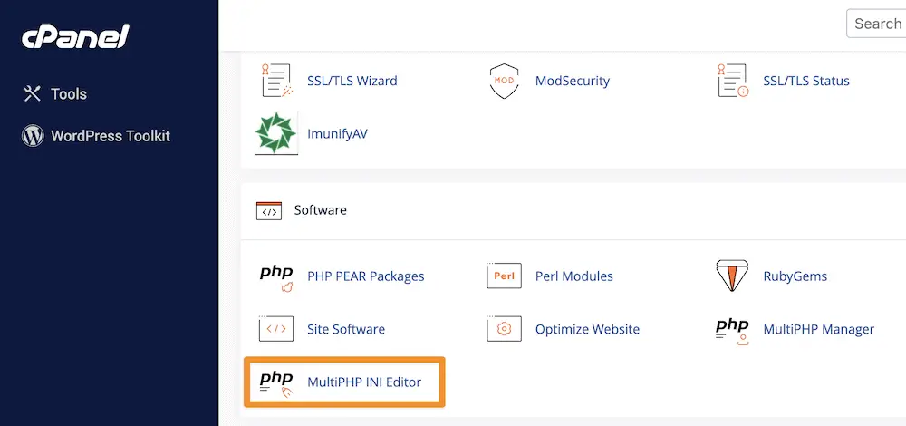Open Tools via its wrench icon

pos(32,93)
